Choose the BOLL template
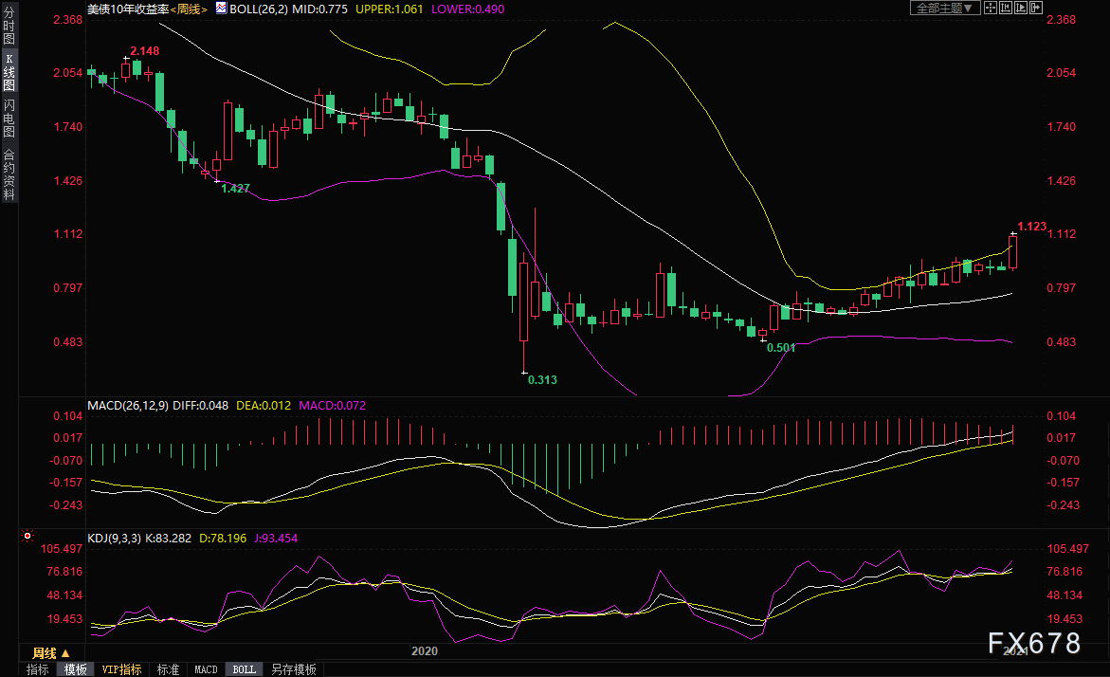1110x677 pixels. point(245,669)
